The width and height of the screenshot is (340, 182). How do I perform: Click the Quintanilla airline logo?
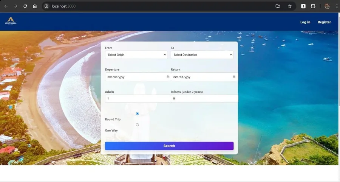[11, 21]
